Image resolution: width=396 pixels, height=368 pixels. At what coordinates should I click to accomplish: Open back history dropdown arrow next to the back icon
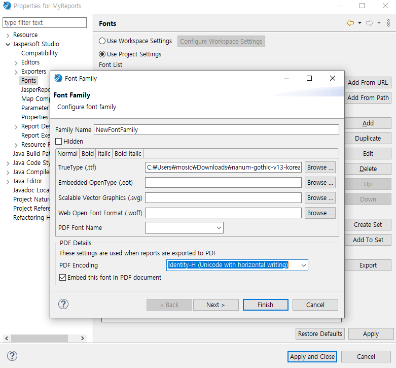[x=359, y=23]
